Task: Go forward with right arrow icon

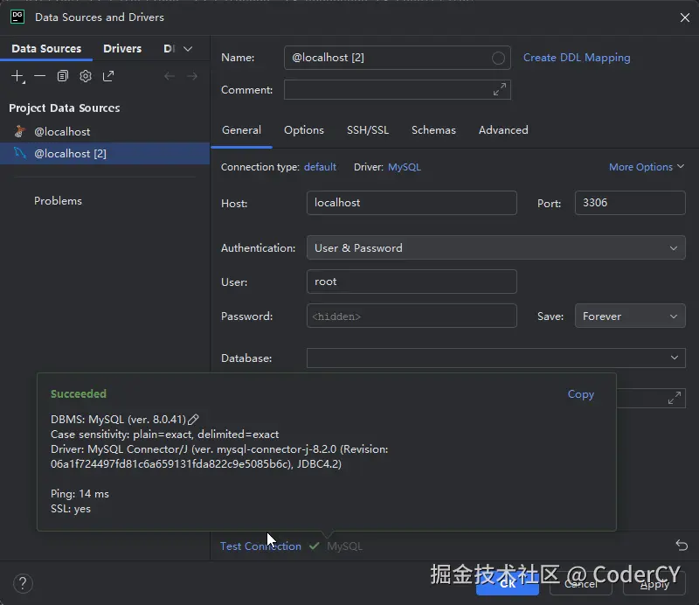Action: (x=192, y=76)
